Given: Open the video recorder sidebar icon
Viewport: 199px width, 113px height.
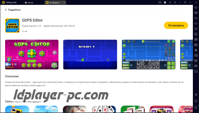Looking at the screenshot, I should click(196, 55).
